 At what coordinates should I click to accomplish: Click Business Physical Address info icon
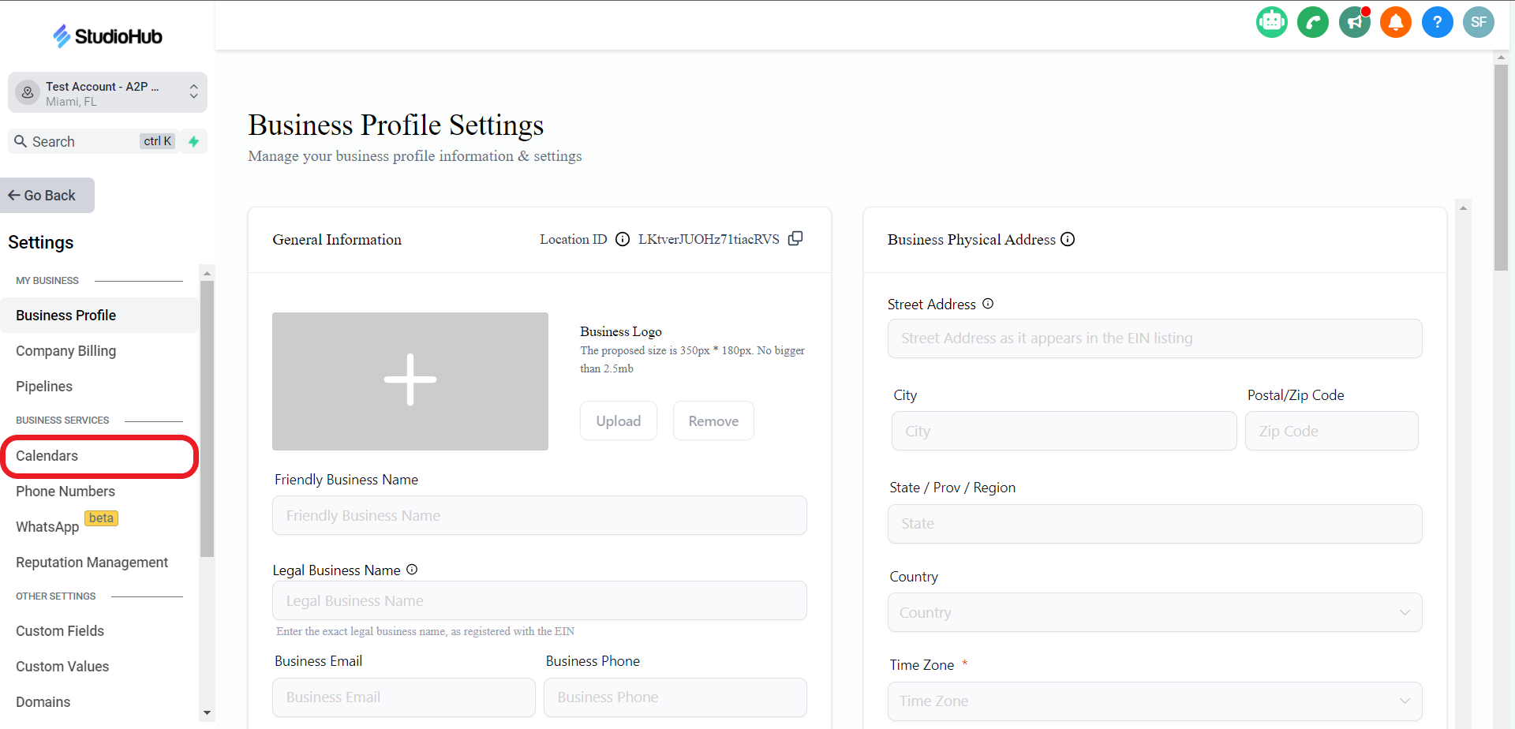1068,239
